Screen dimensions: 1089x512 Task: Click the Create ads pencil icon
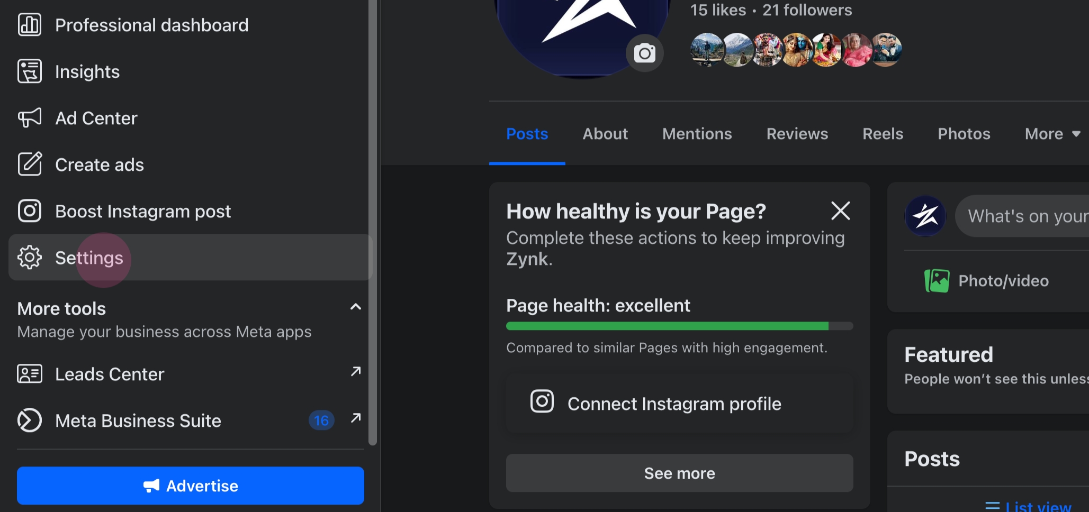pos(29,164)
